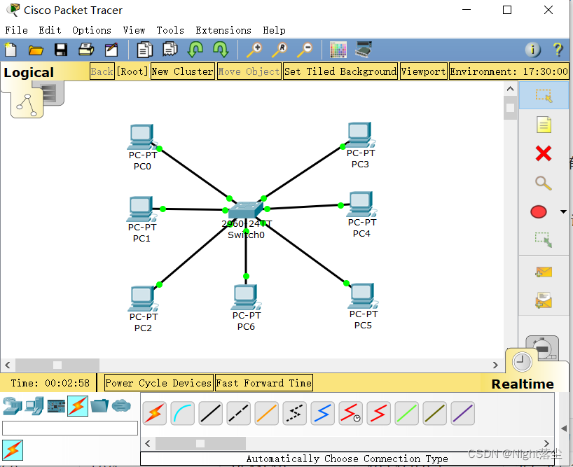Zoom in with the magnifier plus icon
Image resolution: width=573 pixels, height=467 pixels.
(254, 50)
